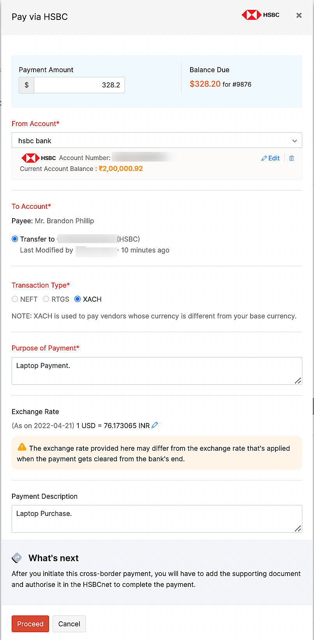Click the dollar currency symbol box
Viewport: 314px width, 640px height.
[26, 85]
